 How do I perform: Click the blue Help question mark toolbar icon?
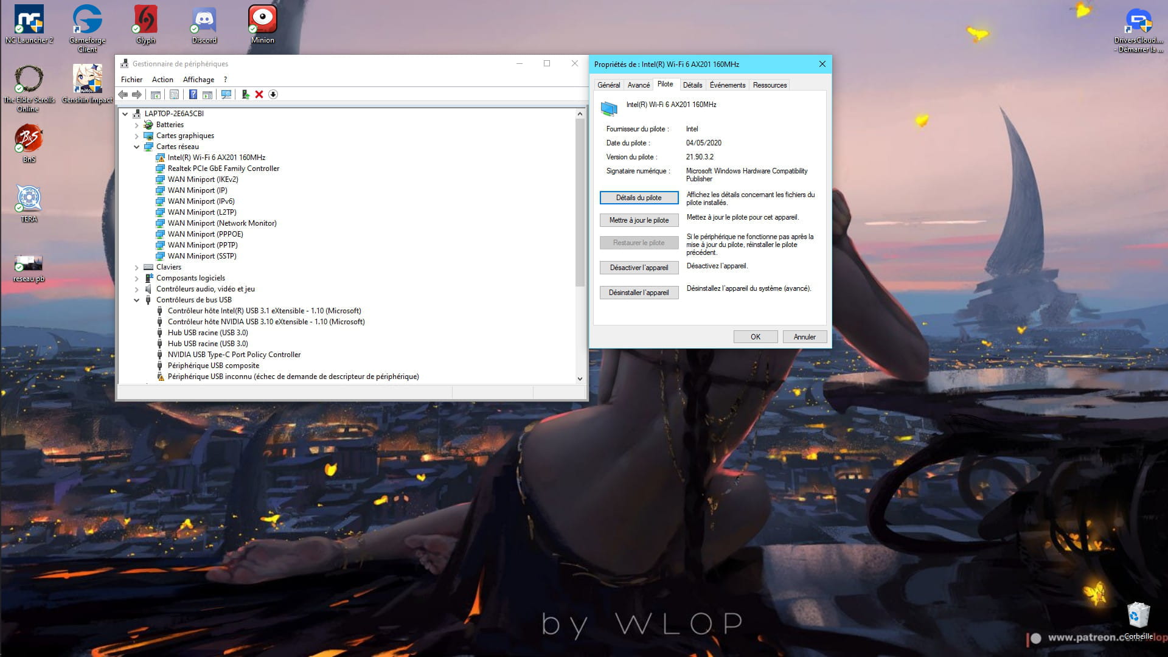coord(193,94)
